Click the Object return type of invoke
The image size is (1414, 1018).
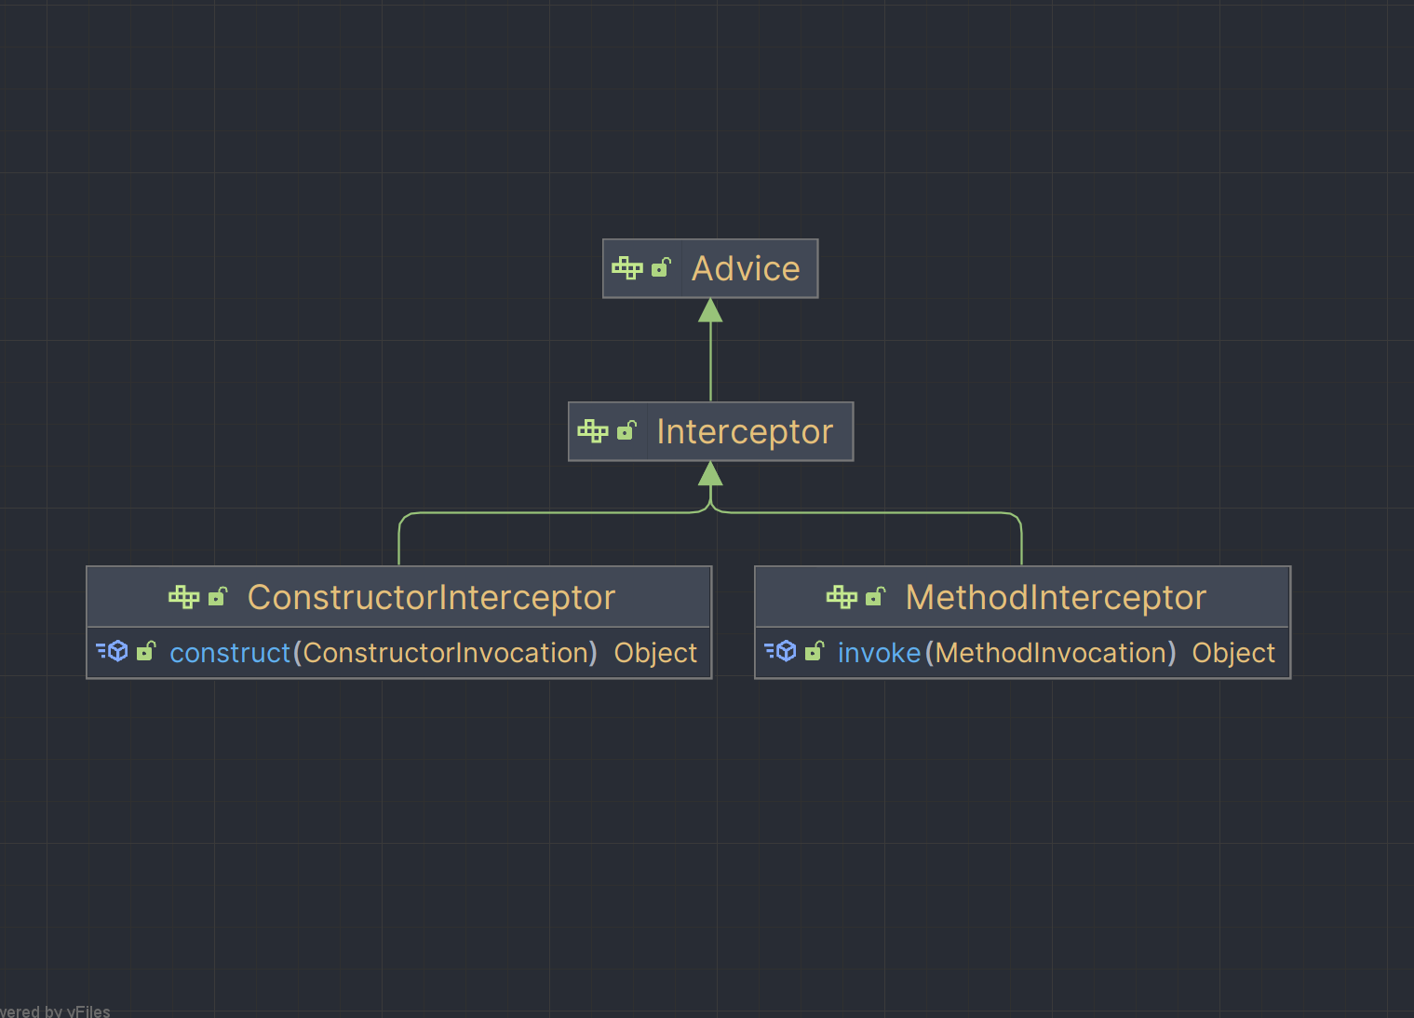click(x=1233, y=654)
